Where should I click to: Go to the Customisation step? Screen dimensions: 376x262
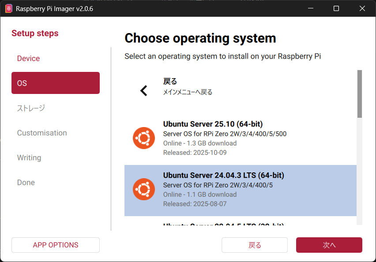point(42,133)
